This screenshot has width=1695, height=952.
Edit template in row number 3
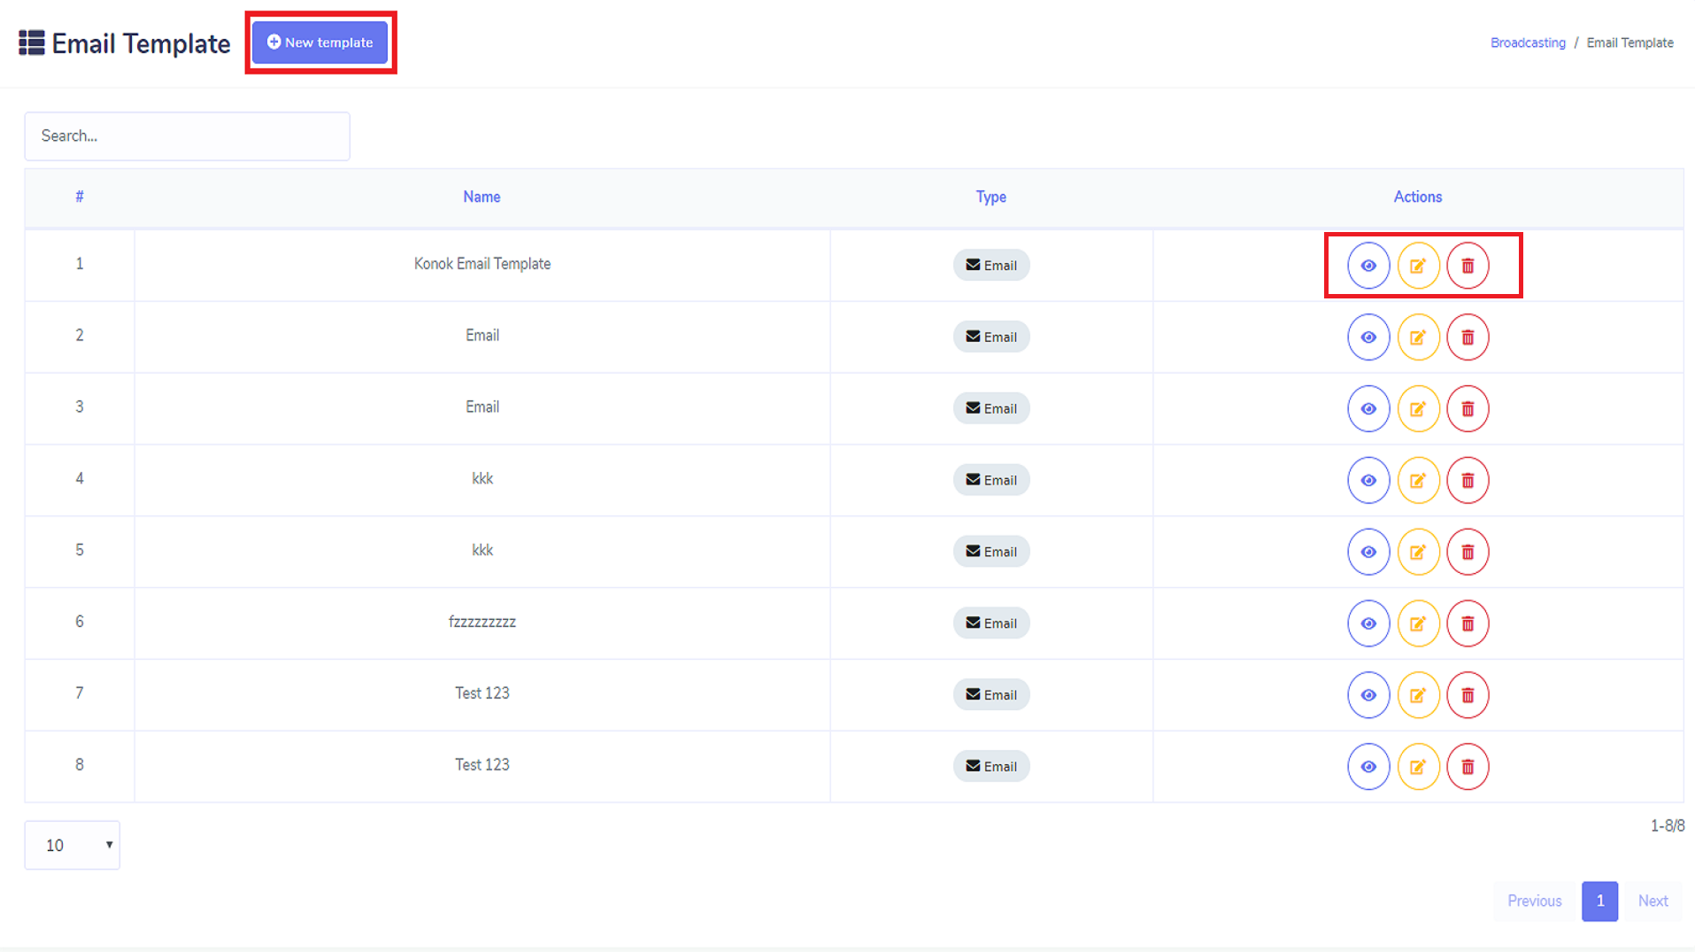point(1418,409)
